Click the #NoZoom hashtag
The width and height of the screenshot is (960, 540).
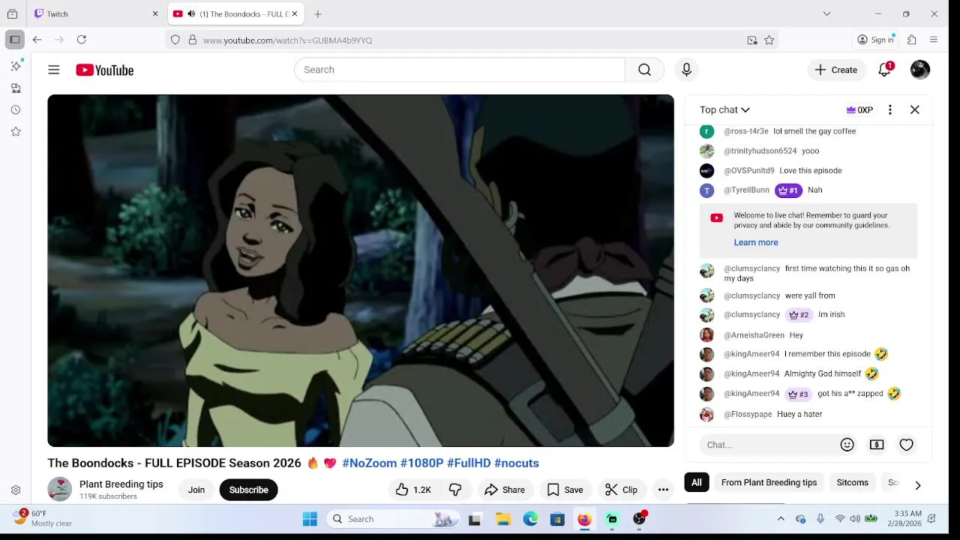(x=369, y=463)
